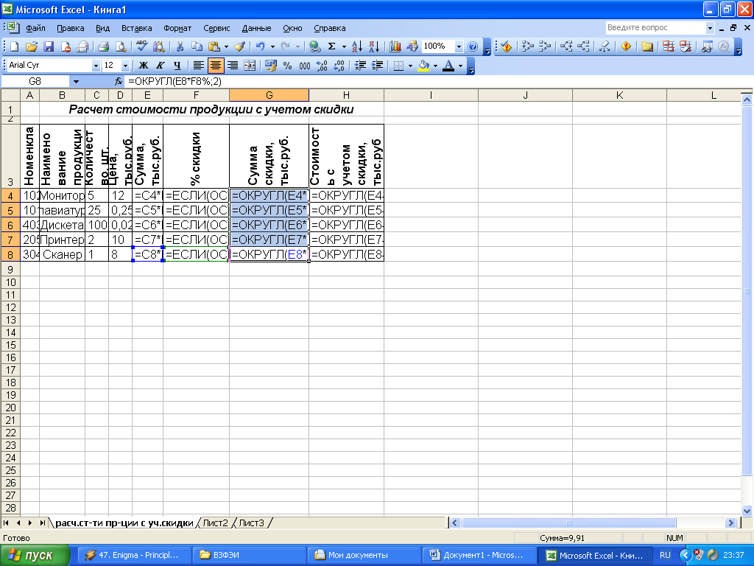Viewport: 754px width, 566px height.
Task: Open Print Preview magnifier icon
Action: 120,46
